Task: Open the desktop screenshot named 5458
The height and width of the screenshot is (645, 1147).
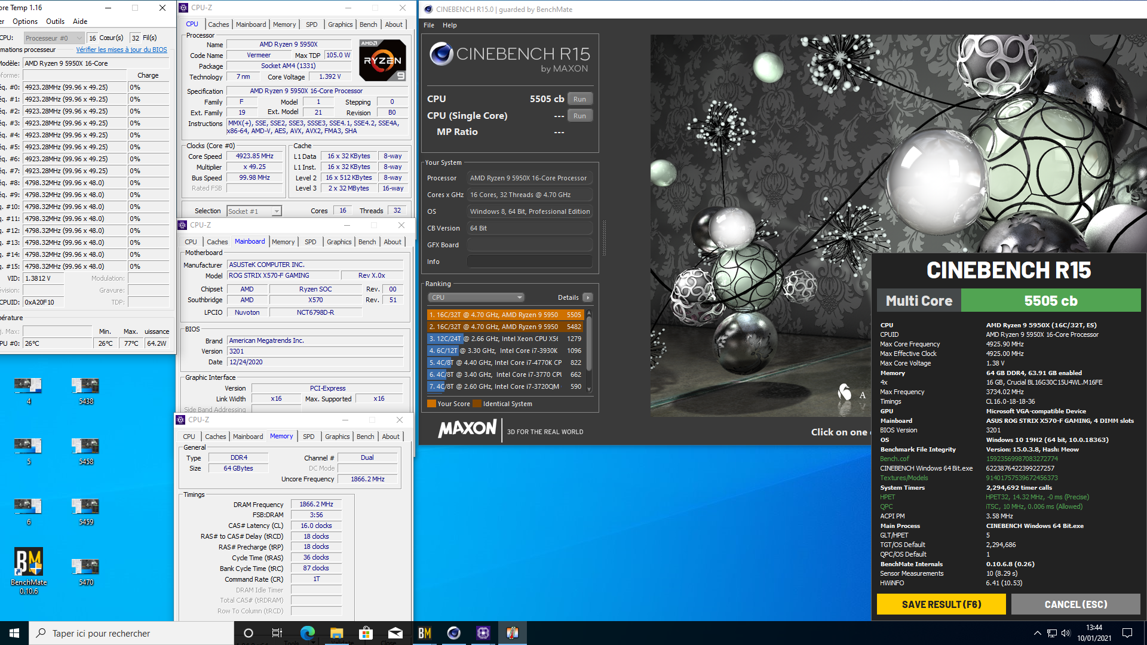Action: [x=85, y=451]
